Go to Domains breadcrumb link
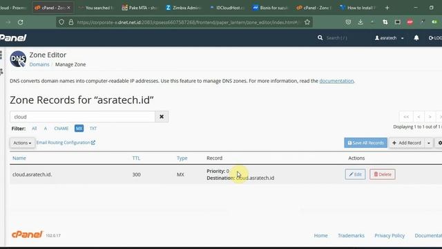This screenshot has width=442, height=249. click(x=39, y=64)
